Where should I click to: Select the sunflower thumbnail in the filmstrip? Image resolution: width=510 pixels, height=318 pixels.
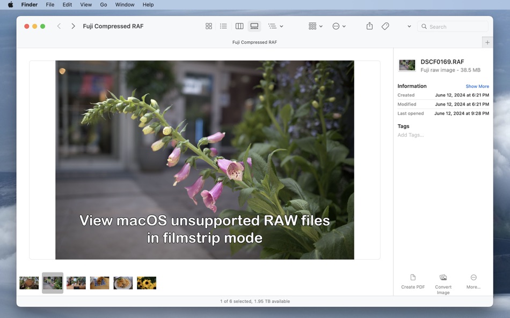(147, 283)
